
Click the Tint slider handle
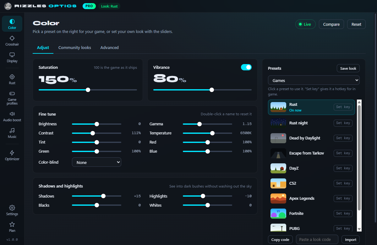97,142
